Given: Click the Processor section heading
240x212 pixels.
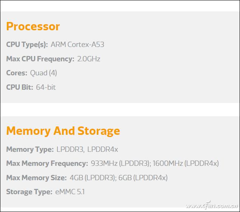Looking at the screenshot, I should 33,26.
